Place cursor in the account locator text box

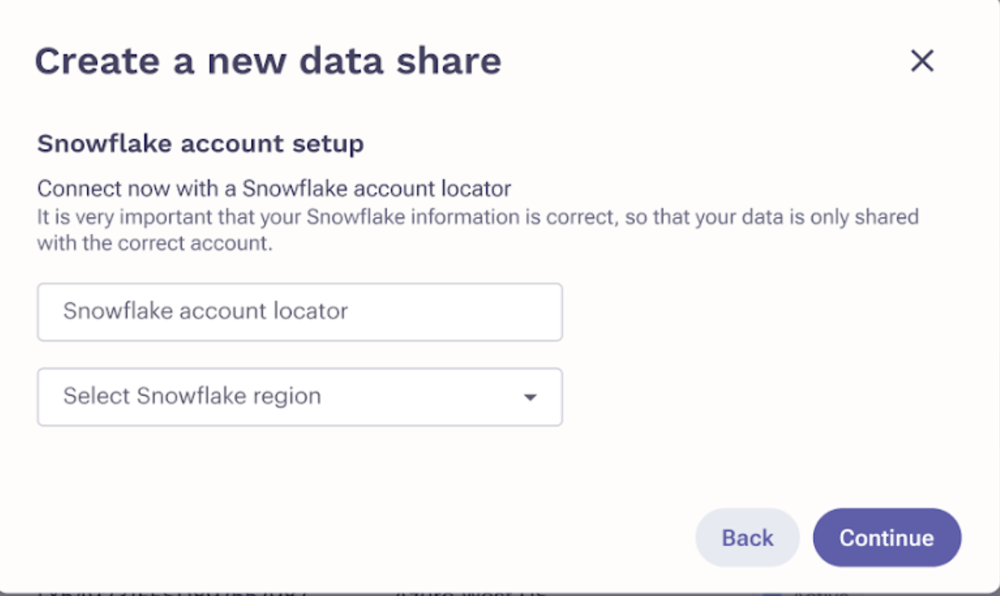[x=300, y=311]
